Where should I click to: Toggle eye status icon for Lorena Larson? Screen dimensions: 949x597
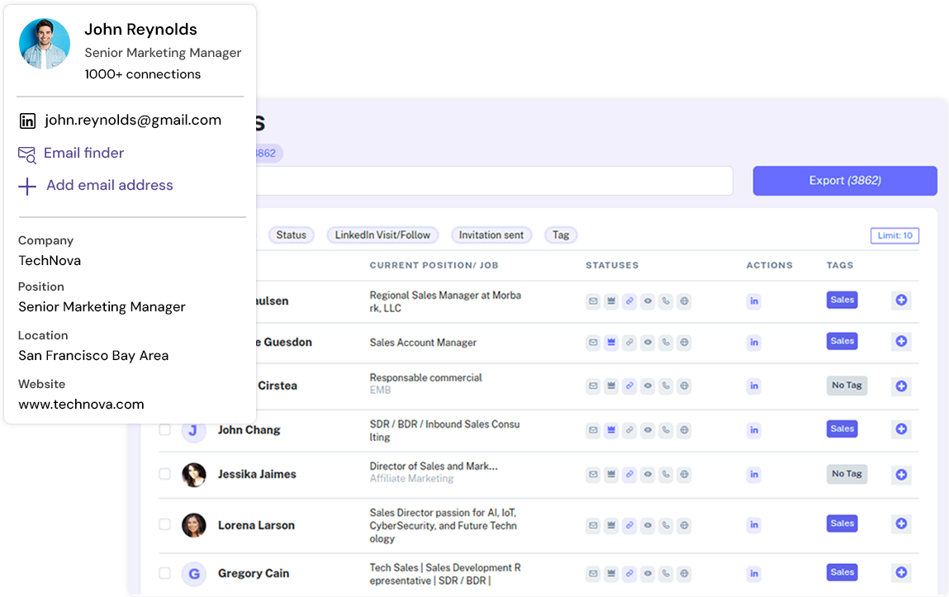[648, 525]
